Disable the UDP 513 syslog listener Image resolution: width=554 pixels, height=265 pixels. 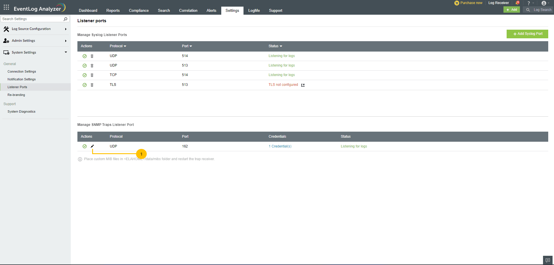point(85,66)
